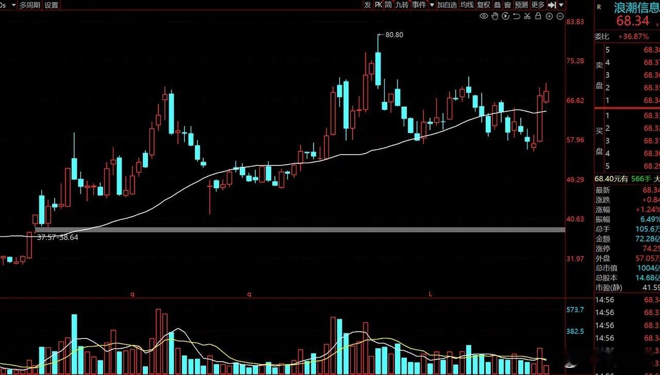Image resolution: width=660 pixels, height=375 pixels.
Task: Open the 多周期 period selector
Action: pos(30,5)
